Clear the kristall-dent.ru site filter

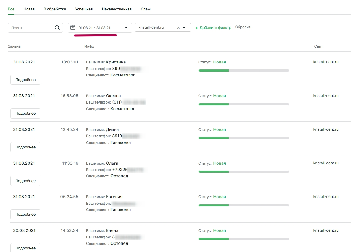point(178,28)
